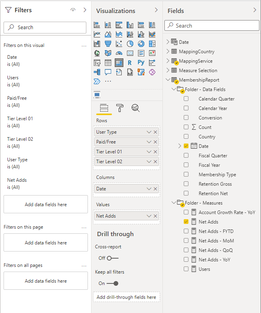Screen dimensions: 261x313
Task: Insert the Q&A speech bubble visual
Action: coord(108,72)
